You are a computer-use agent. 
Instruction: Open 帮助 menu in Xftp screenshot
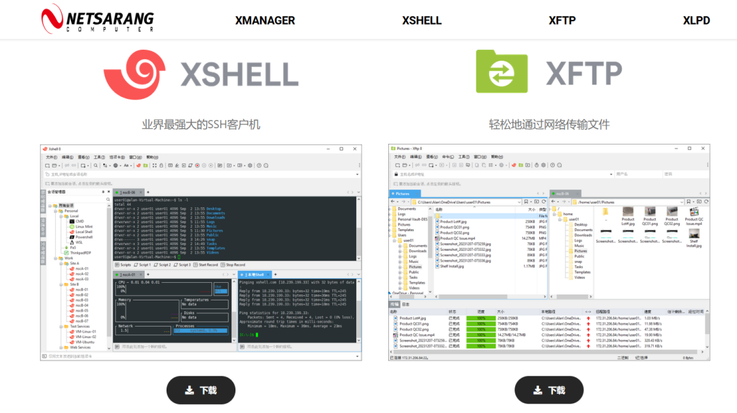tap(497, 157)
